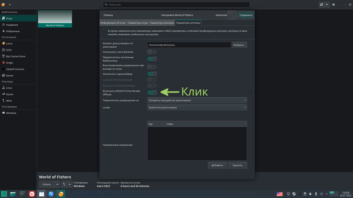The height and width of the screenshot is (198, 353).
Task: Expand hidden tray icons arrow
Action: point(327,194)
